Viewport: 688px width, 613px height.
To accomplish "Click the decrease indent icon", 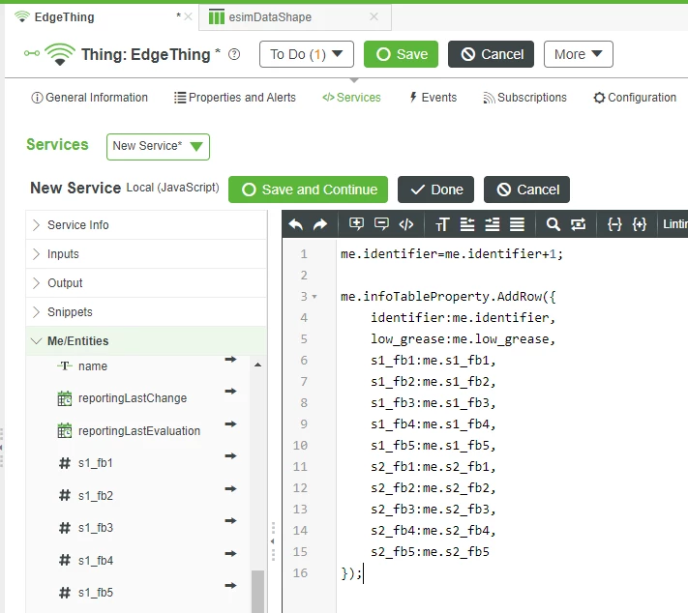I will tap(467, 224).
